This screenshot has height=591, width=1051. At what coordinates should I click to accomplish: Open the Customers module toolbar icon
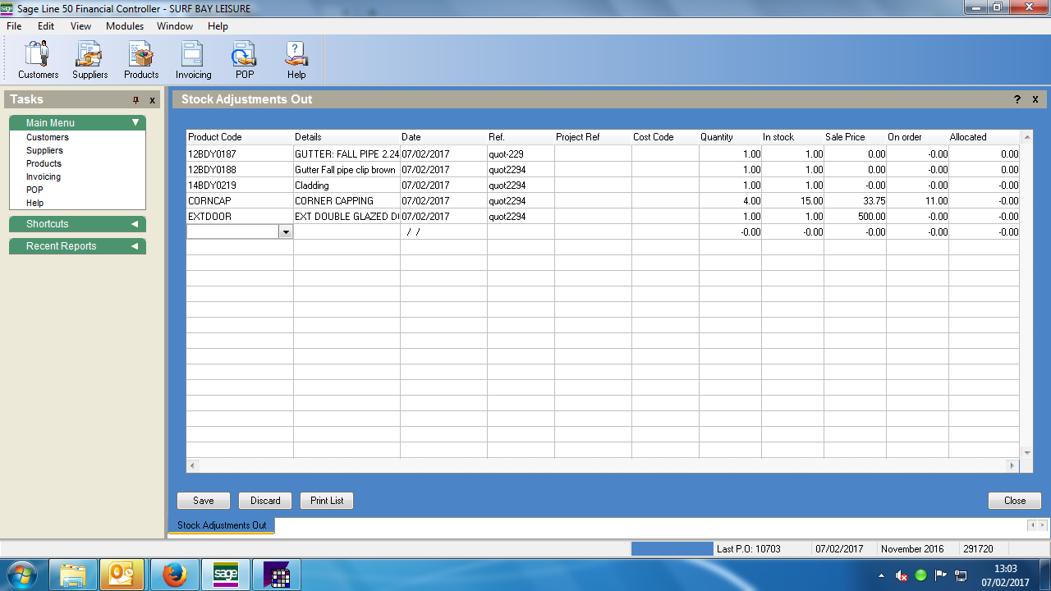point(38,59)
